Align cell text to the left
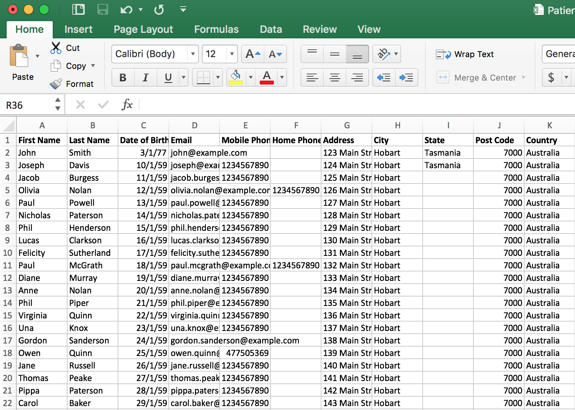The height and width of the screenshot is (410, 575). click(312, 77)
